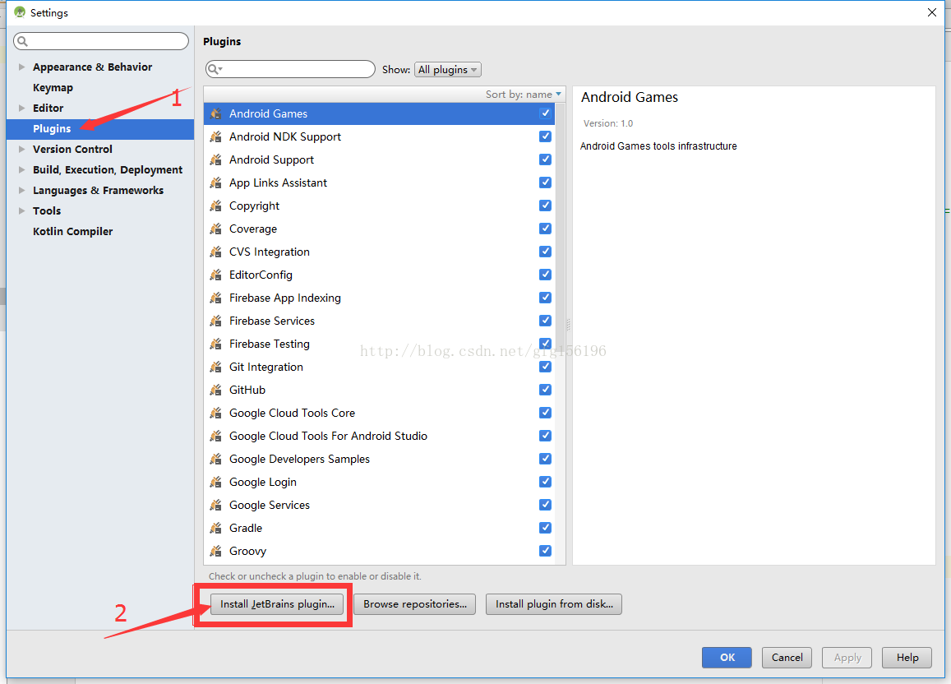Disable the Android Games plugin checkbox
The image size is (951, 684).
coord(545,113)
